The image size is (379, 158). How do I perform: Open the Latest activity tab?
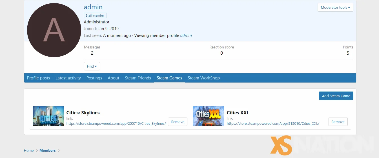(68, 78)
